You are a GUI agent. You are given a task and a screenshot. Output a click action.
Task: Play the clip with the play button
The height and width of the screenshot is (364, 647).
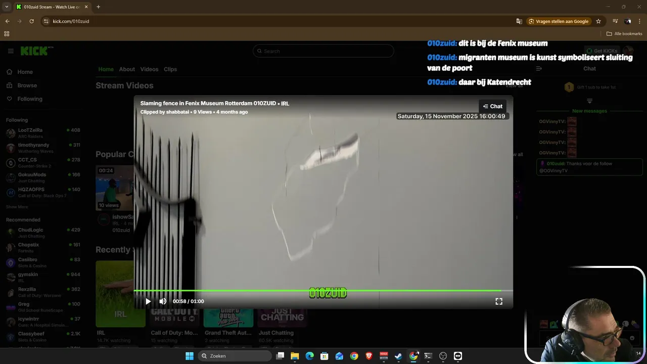pyautogui.click(x=148, y=301)
